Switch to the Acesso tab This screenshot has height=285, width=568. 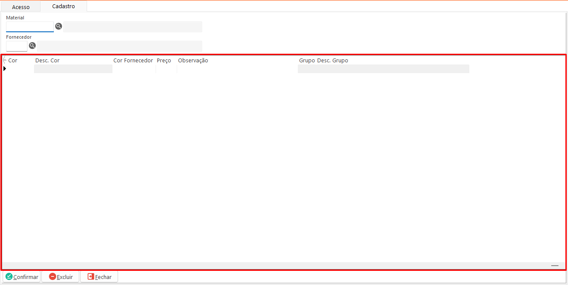point(21,7)
